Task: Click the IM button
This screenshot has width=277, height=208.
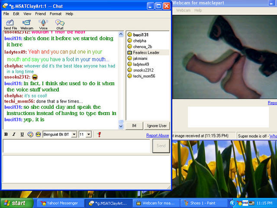Action: pyautogui.click(x=134, y=126)
